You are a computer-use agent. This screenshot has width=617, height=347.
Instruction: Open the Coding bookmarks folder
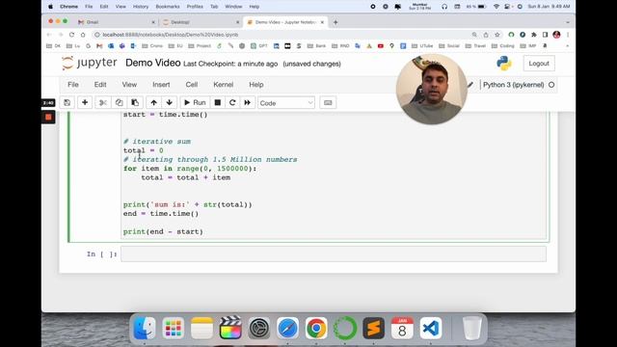(503, 46)
